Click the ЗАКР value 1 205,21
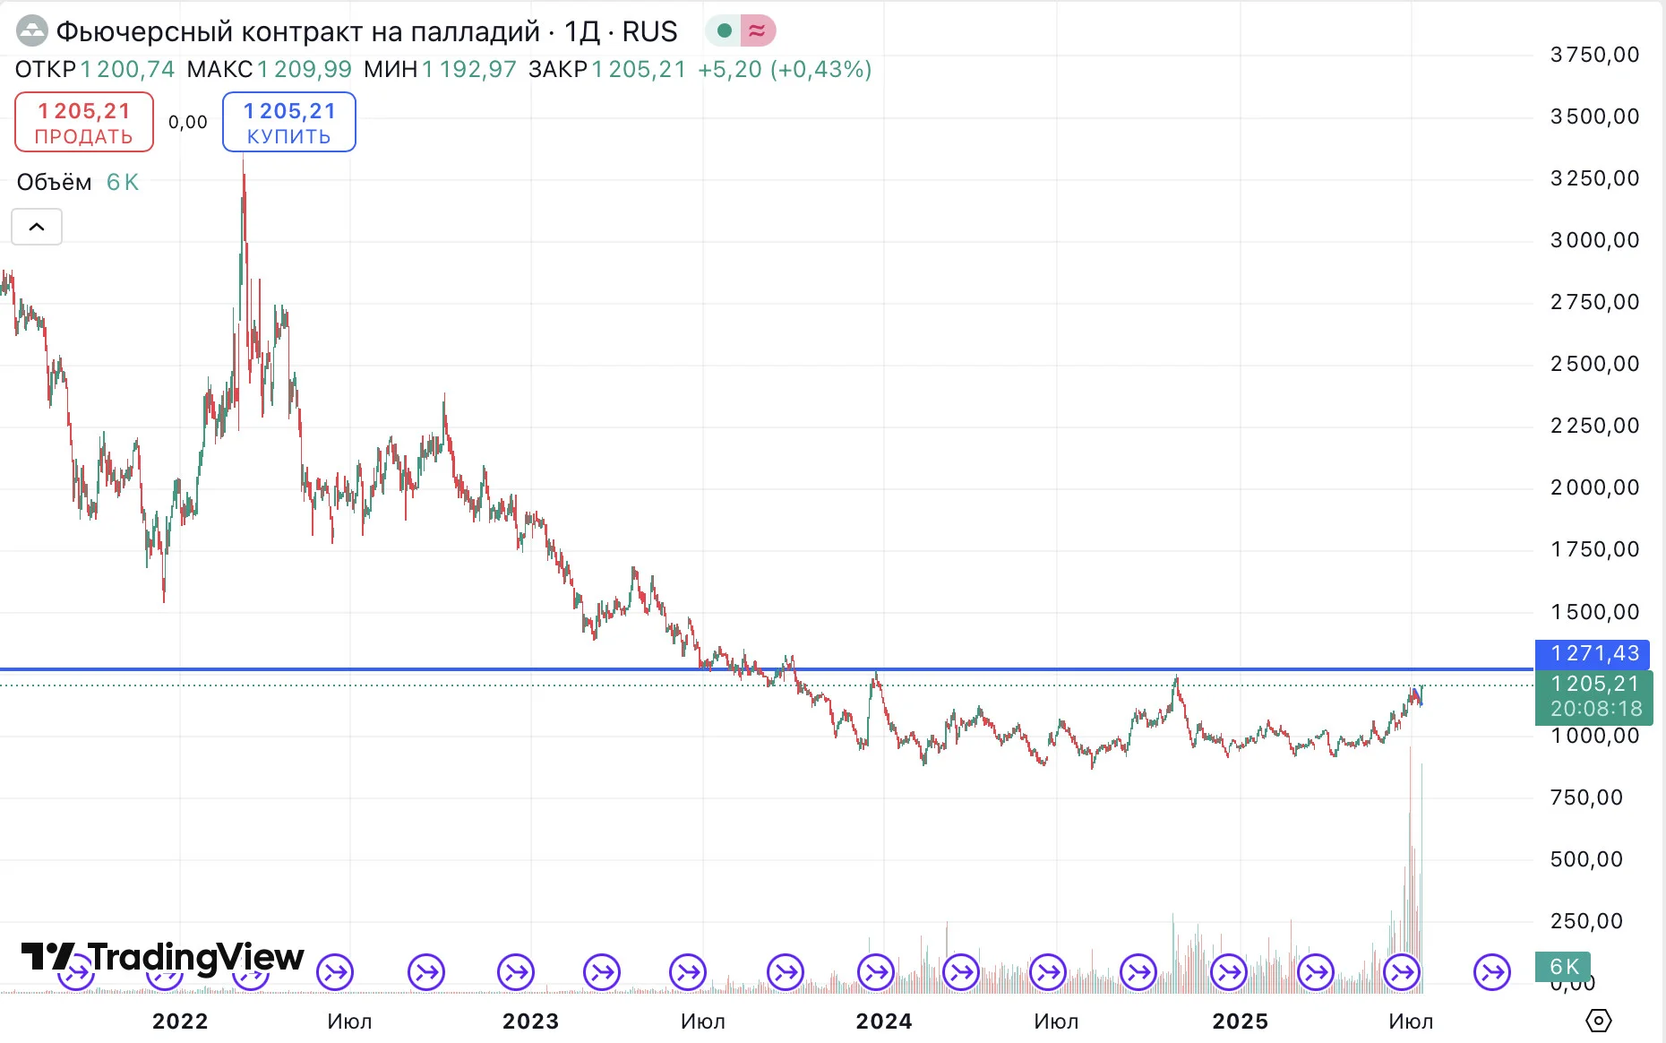1666x1043 pixels. 639,70
